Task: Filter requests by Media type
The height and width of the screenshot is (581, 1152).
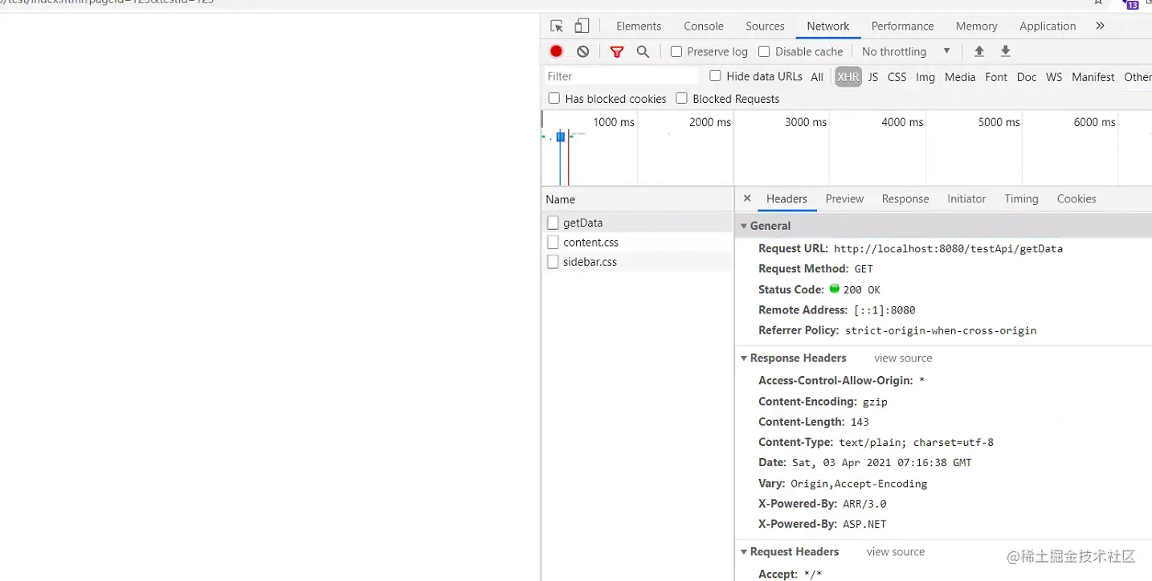Action: (960, 77)
